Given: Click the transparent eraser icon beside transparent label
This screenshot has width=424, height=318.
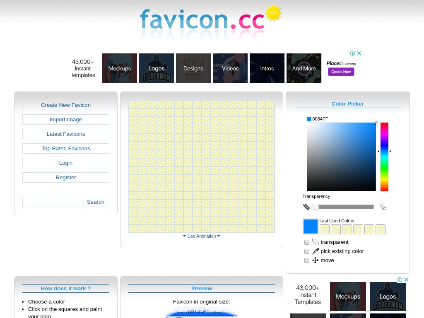Looking at the screenshot, I should click(315, 242).
